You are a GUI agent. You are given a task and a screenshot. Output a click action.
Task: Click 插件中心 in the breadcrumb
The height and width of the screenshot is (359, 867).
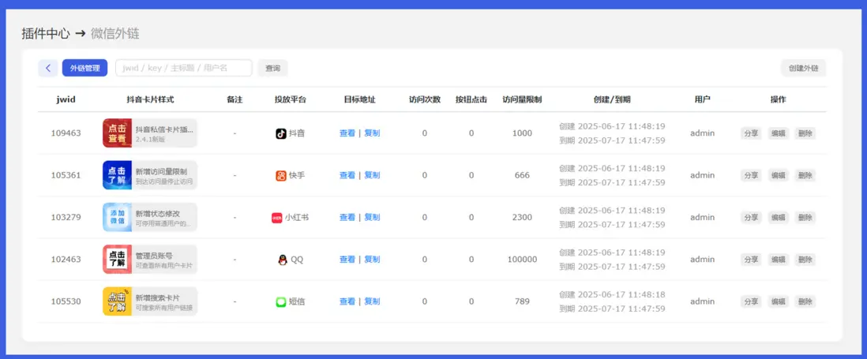(x=46, y=34)
